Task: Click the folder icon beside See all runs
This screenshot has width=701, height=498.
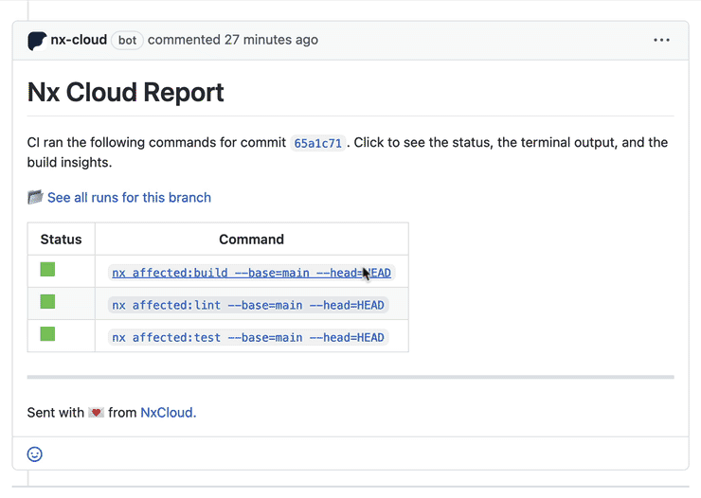Action: (x=35, y=197)
